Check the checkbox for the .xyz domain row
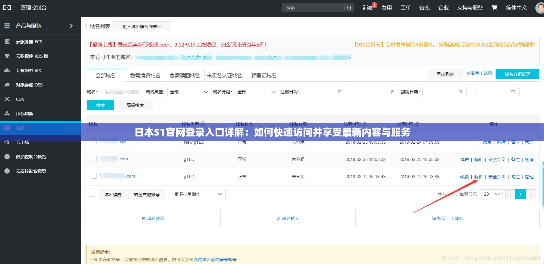This screenshot has width=544, height=264. click(x=93, y=141)
